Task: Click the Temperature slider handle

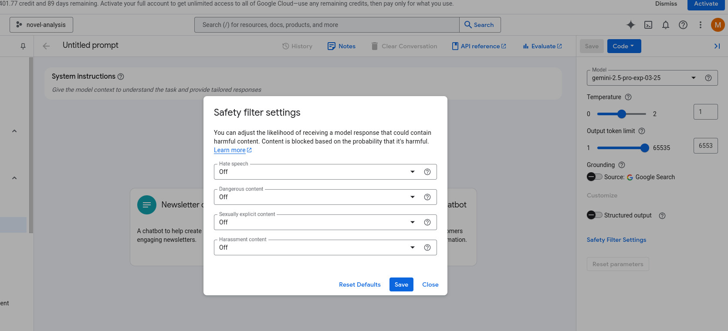Action: pos(622,114)
